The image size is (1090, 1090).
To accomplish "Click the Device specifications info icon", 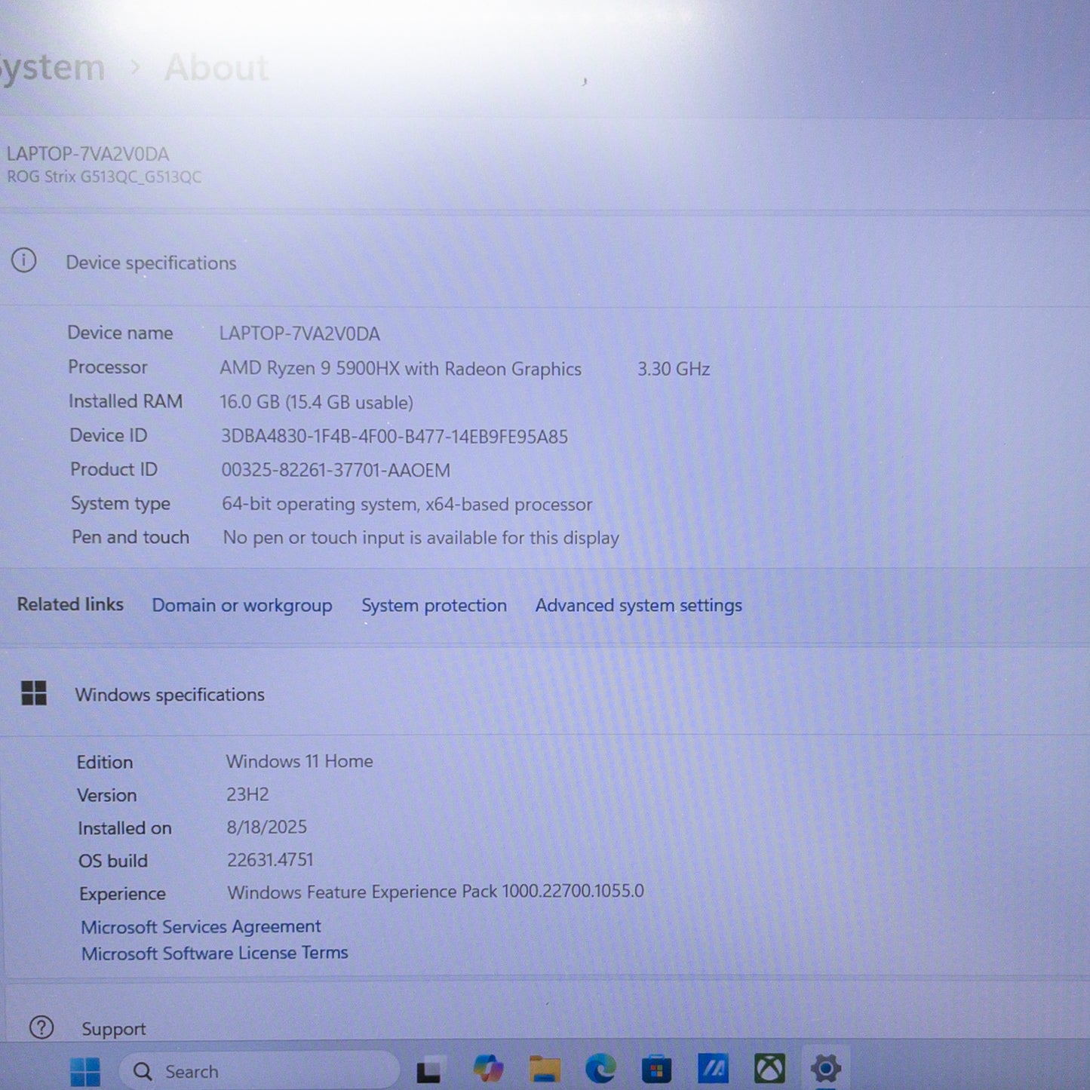I will click(23, 261).
